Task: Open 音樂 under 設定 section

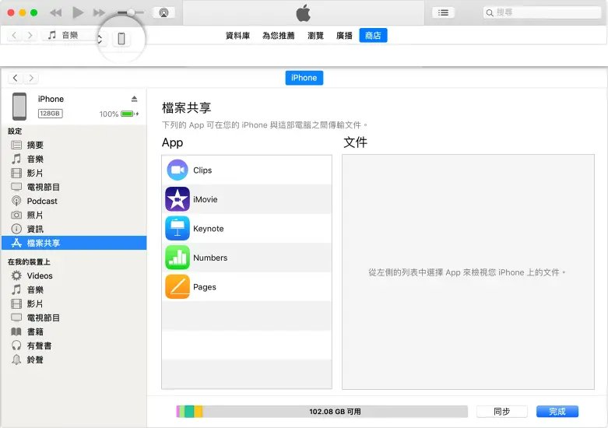Action: (x=74, y=159)
